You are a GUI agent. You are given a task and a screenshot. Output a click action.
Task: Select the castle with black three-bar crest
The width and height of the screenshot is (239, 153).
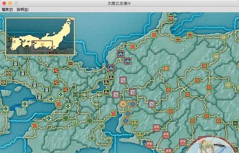(70, 63)
